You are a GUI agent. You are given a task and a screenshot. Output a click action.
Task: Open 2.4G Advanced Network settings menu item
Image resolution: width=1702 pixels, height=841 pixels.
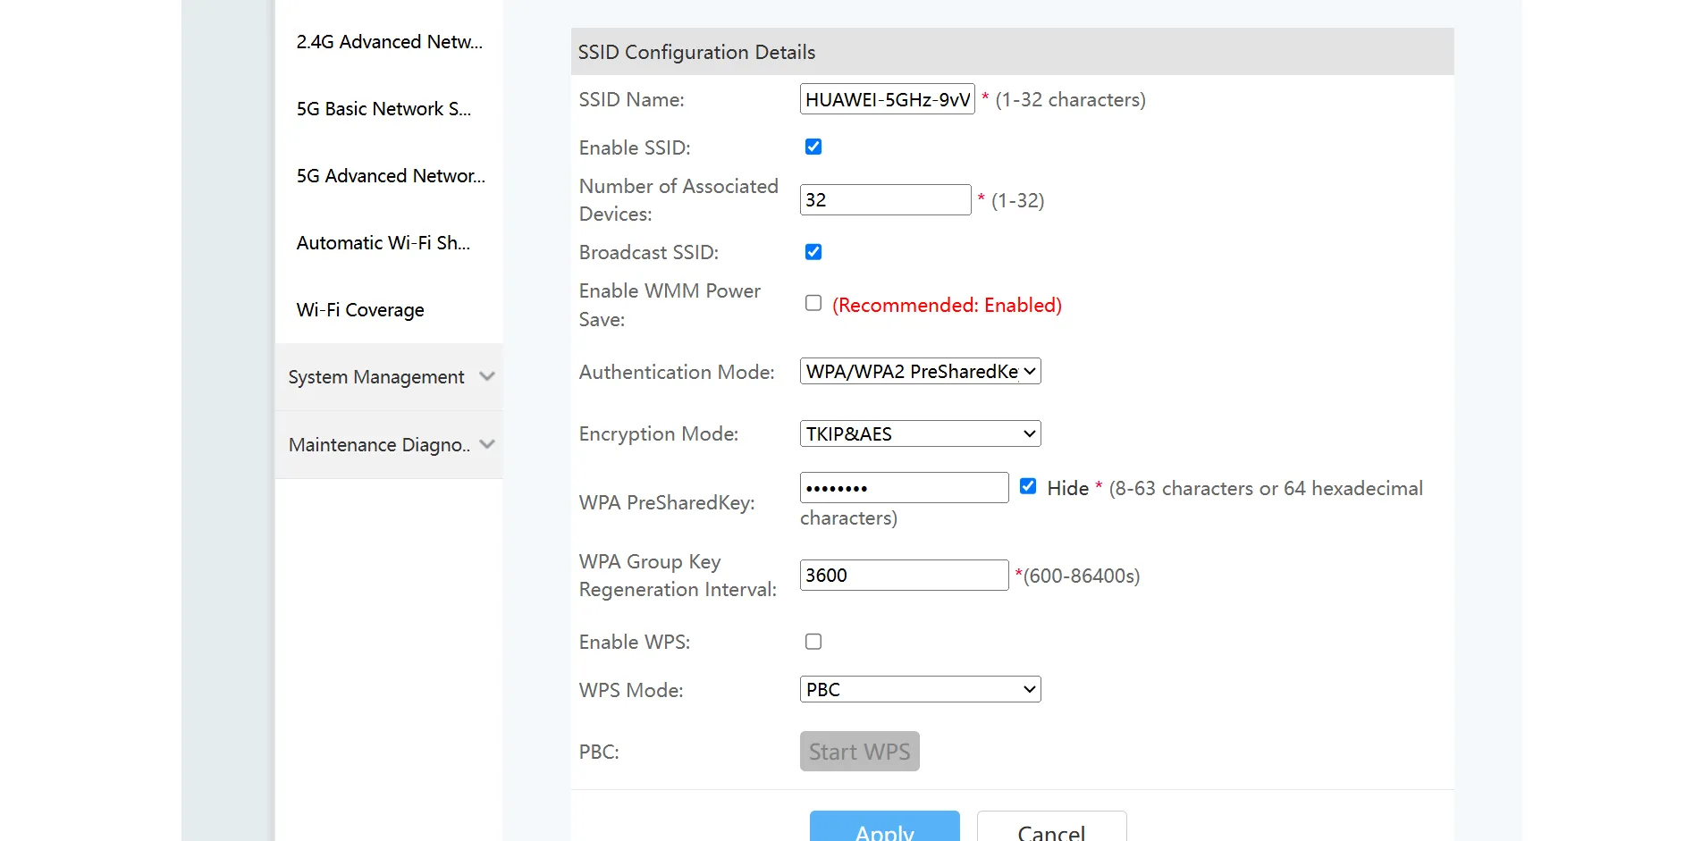point(389,42)
